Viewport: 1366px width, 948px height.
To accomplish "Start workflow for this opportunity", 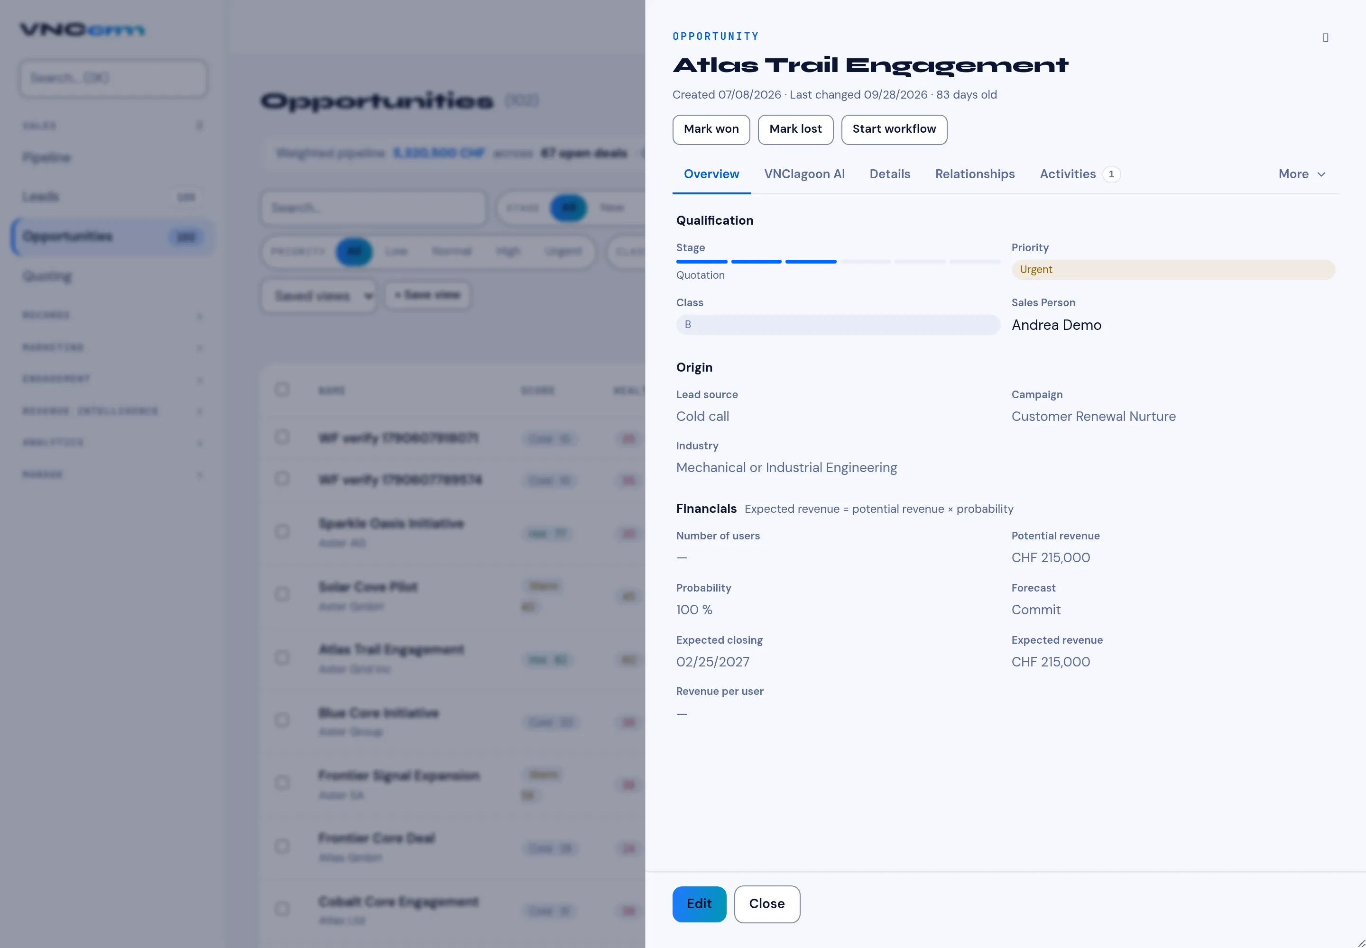I will click(894, 129).
